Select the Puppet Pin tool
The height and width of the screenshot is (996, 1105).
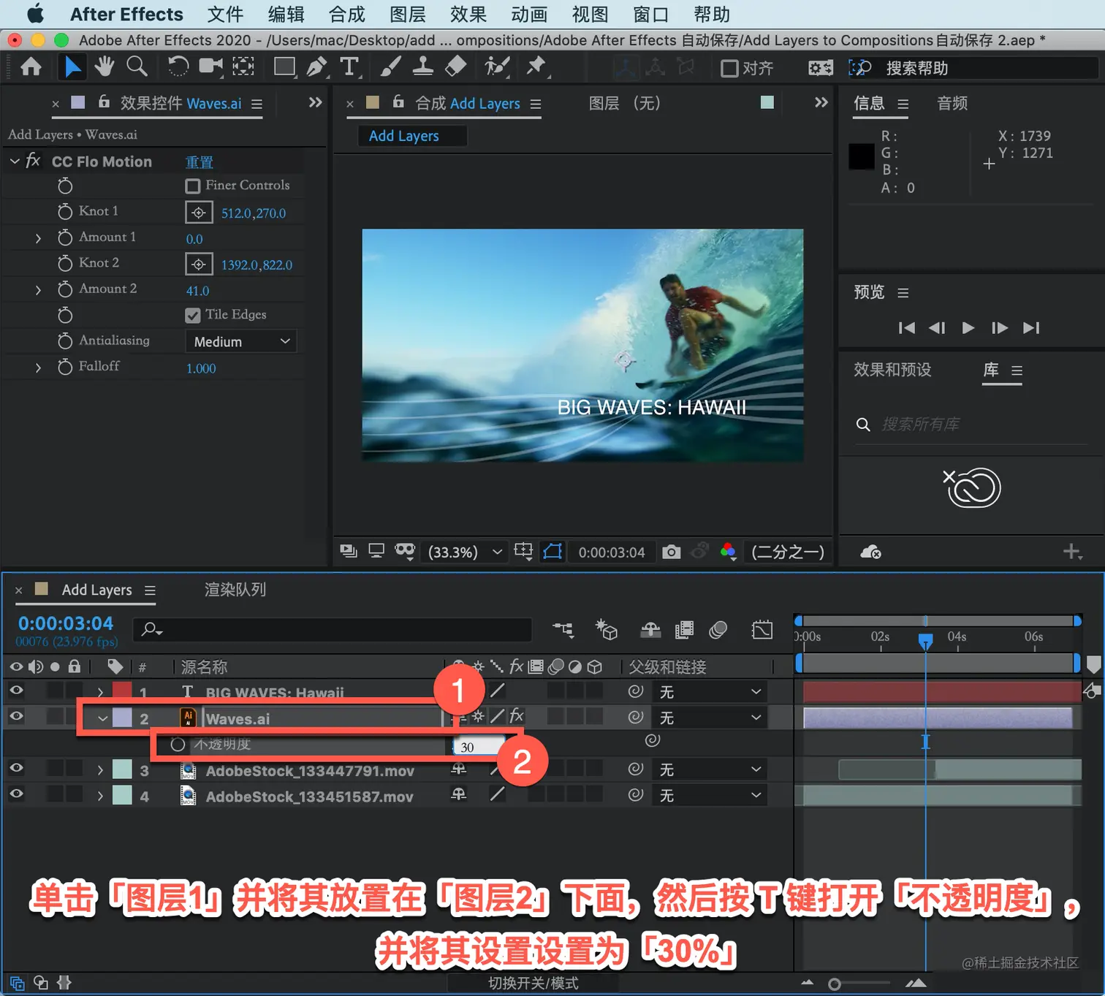coord(536,67)
